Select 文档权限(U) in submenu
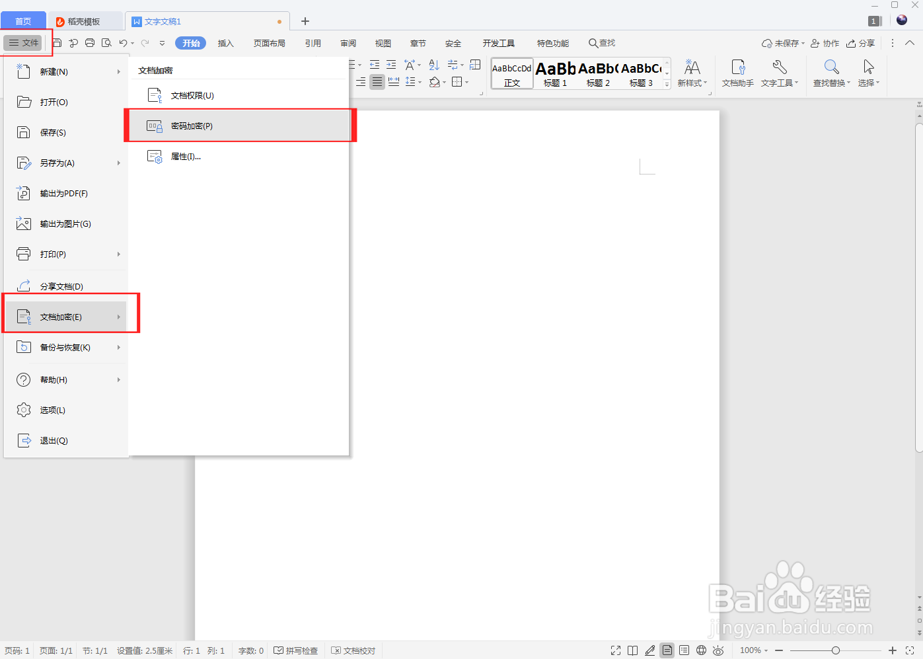Viewport: 923px width, 659px height. (x=239, y=95)
